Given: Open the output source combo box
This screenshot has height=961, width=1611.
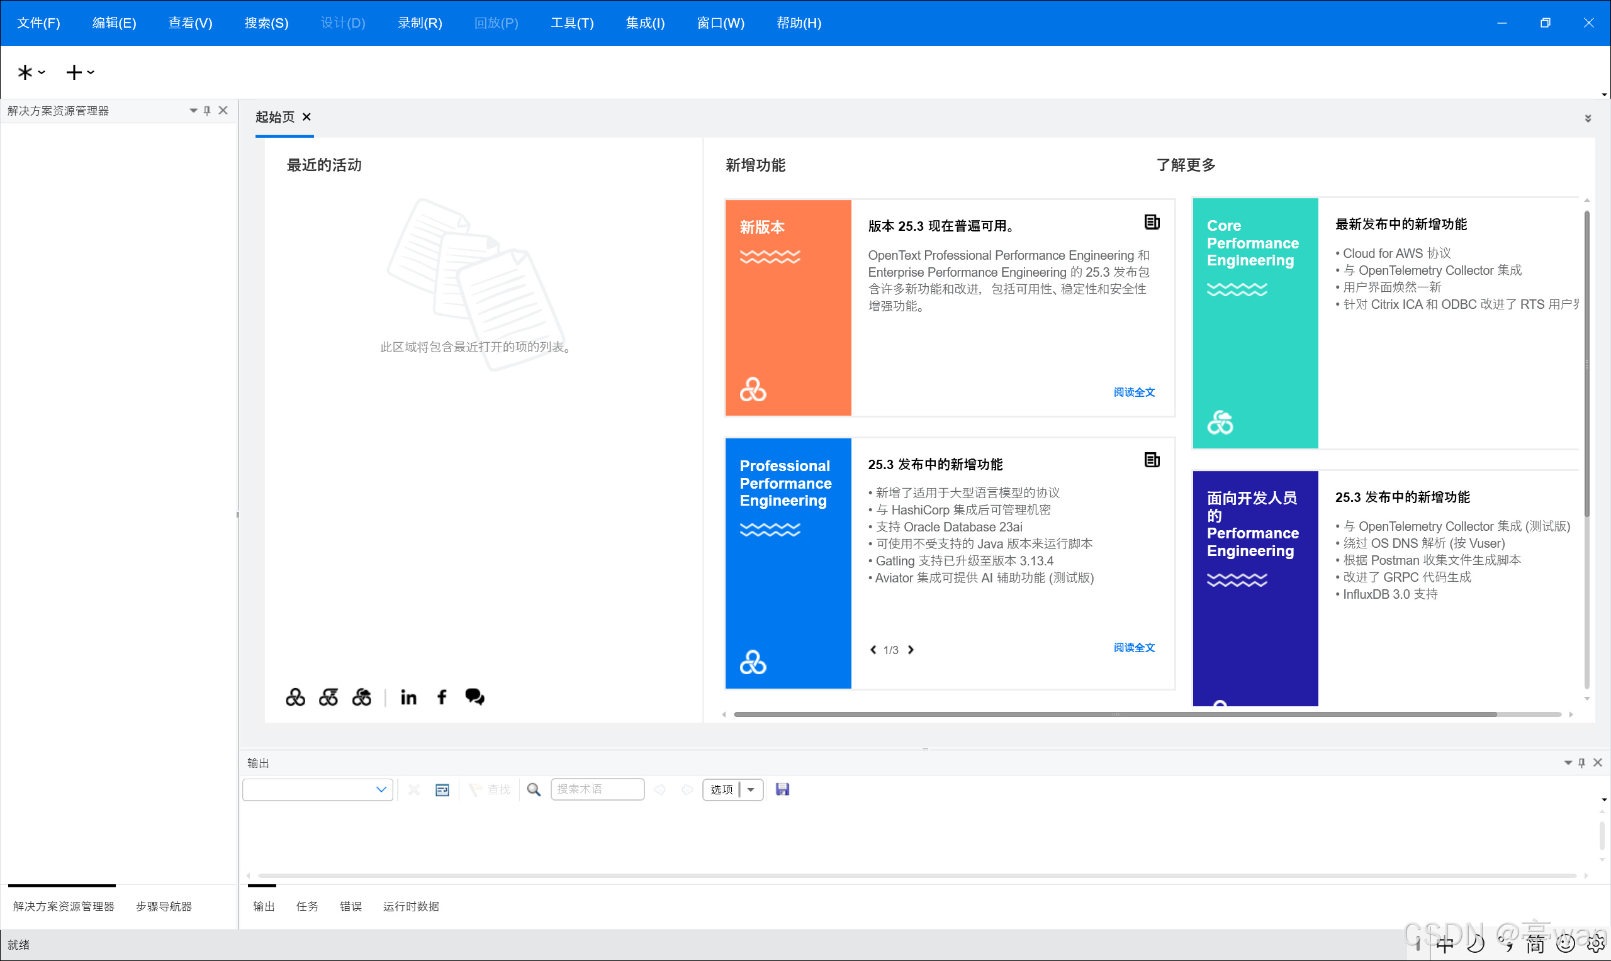Looking at the screenshot, I should click(x=317, y=789).
